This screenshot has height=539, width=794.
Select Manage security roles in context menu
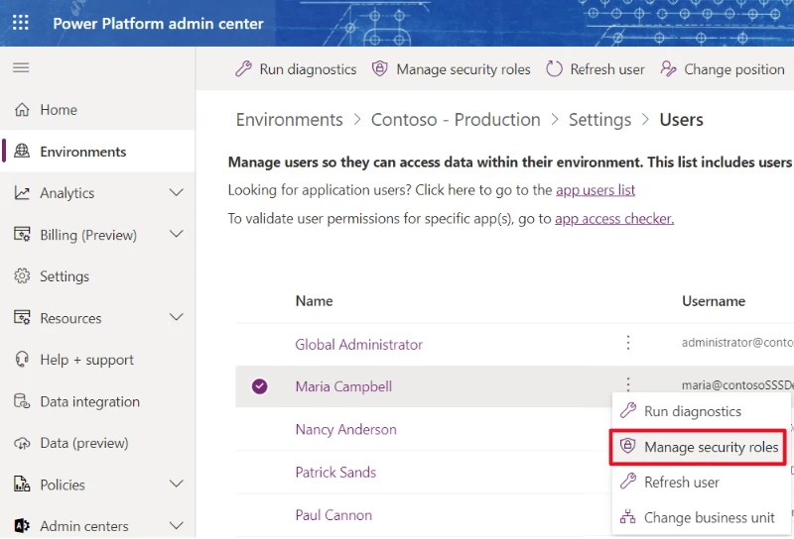click(699, 447)
